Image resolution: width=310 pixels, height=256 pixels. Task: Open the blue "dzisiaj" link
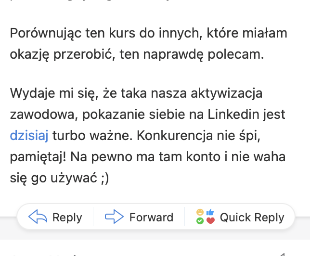(29, 135)
